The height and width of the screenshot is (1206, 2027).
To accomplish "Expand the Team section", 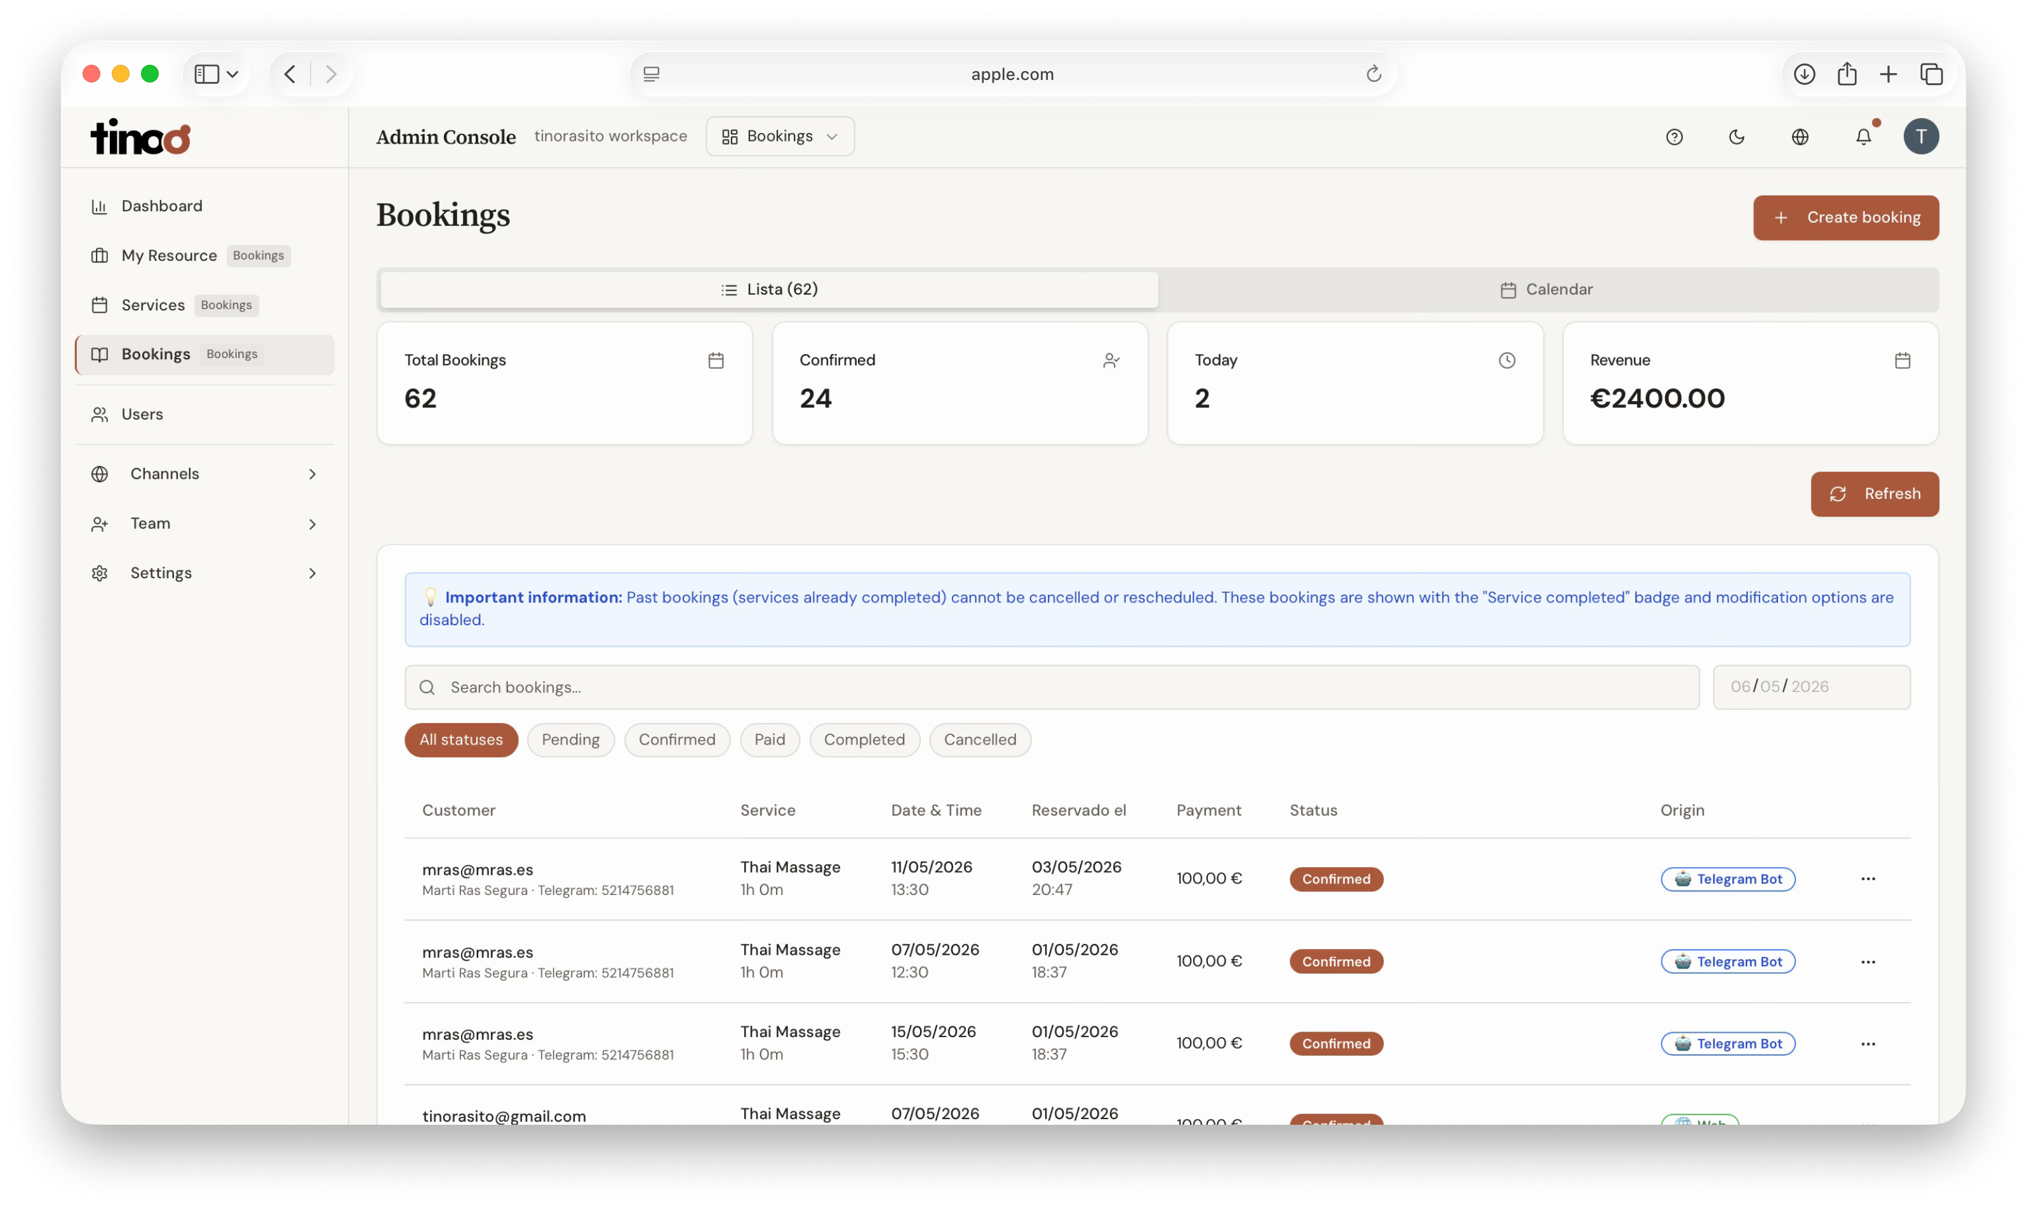I will tap(312, 524).
